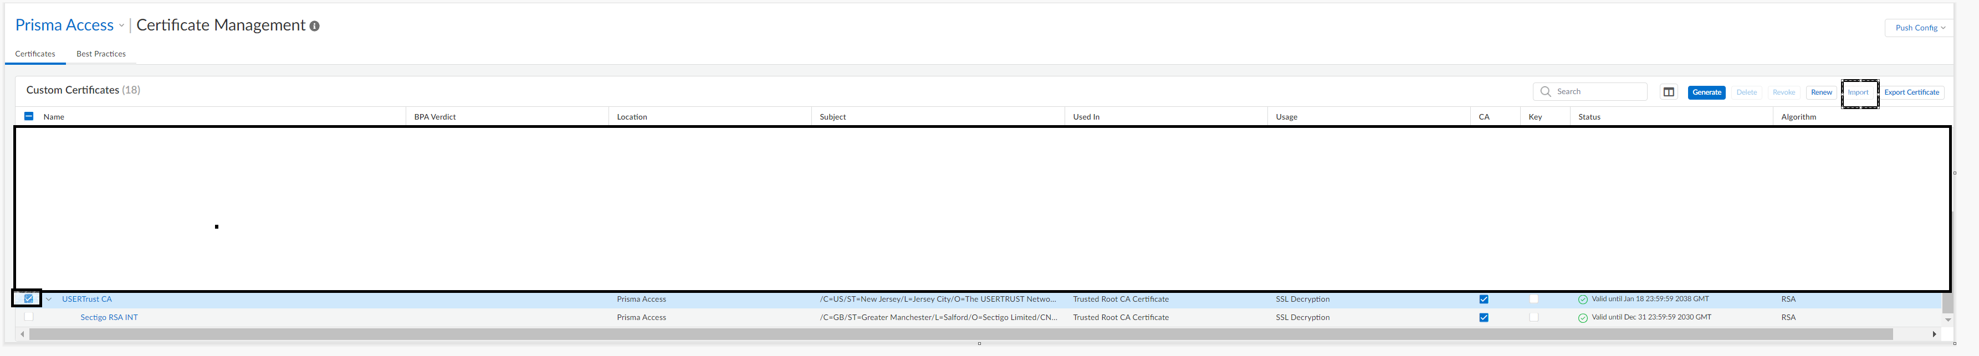This screenshot has height=356, width=1979.
Task: Check the Sectigo RSA INT row checkbox
Action: (29, 316)
